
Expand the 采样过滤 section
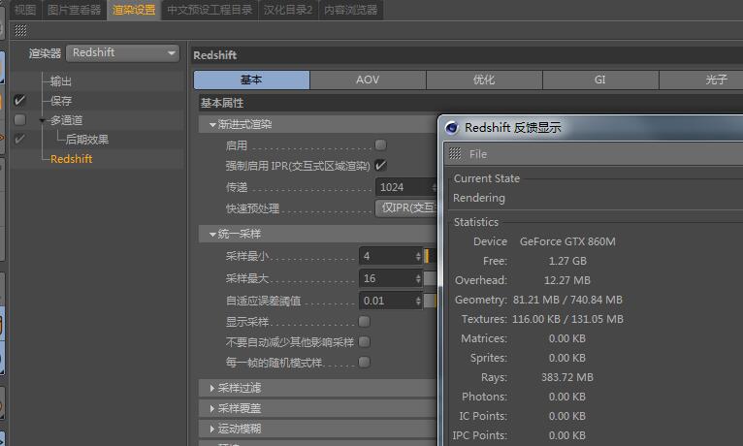(x=212, y=388)
